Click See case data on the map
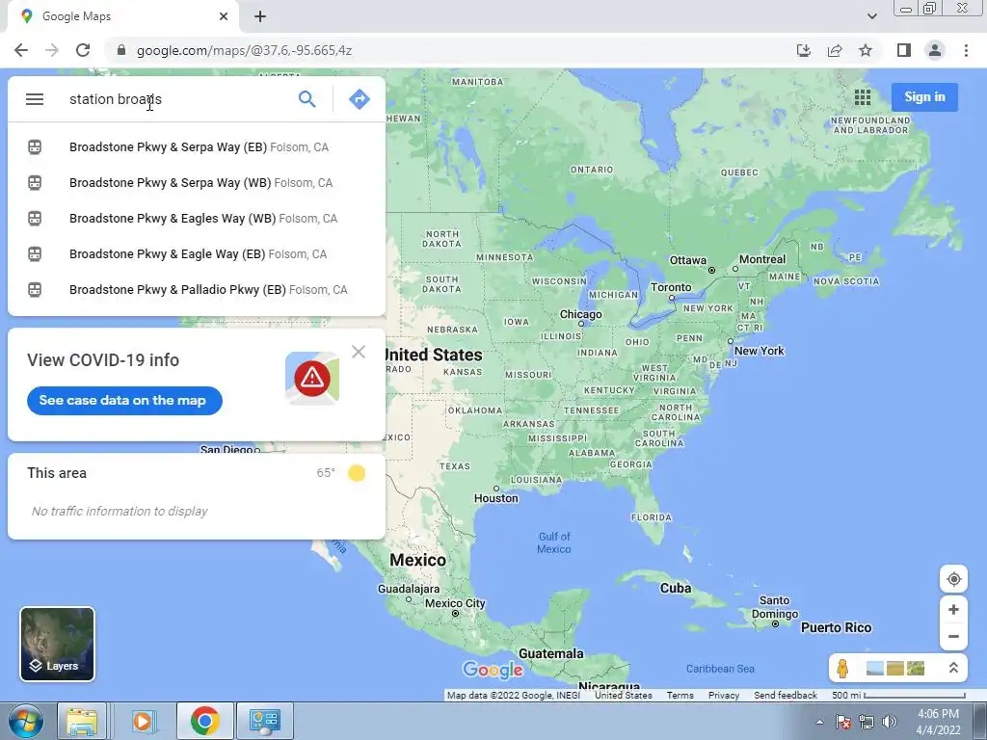Image resolution: width=987 pixels, height=740 pixels. click(124, 401)
